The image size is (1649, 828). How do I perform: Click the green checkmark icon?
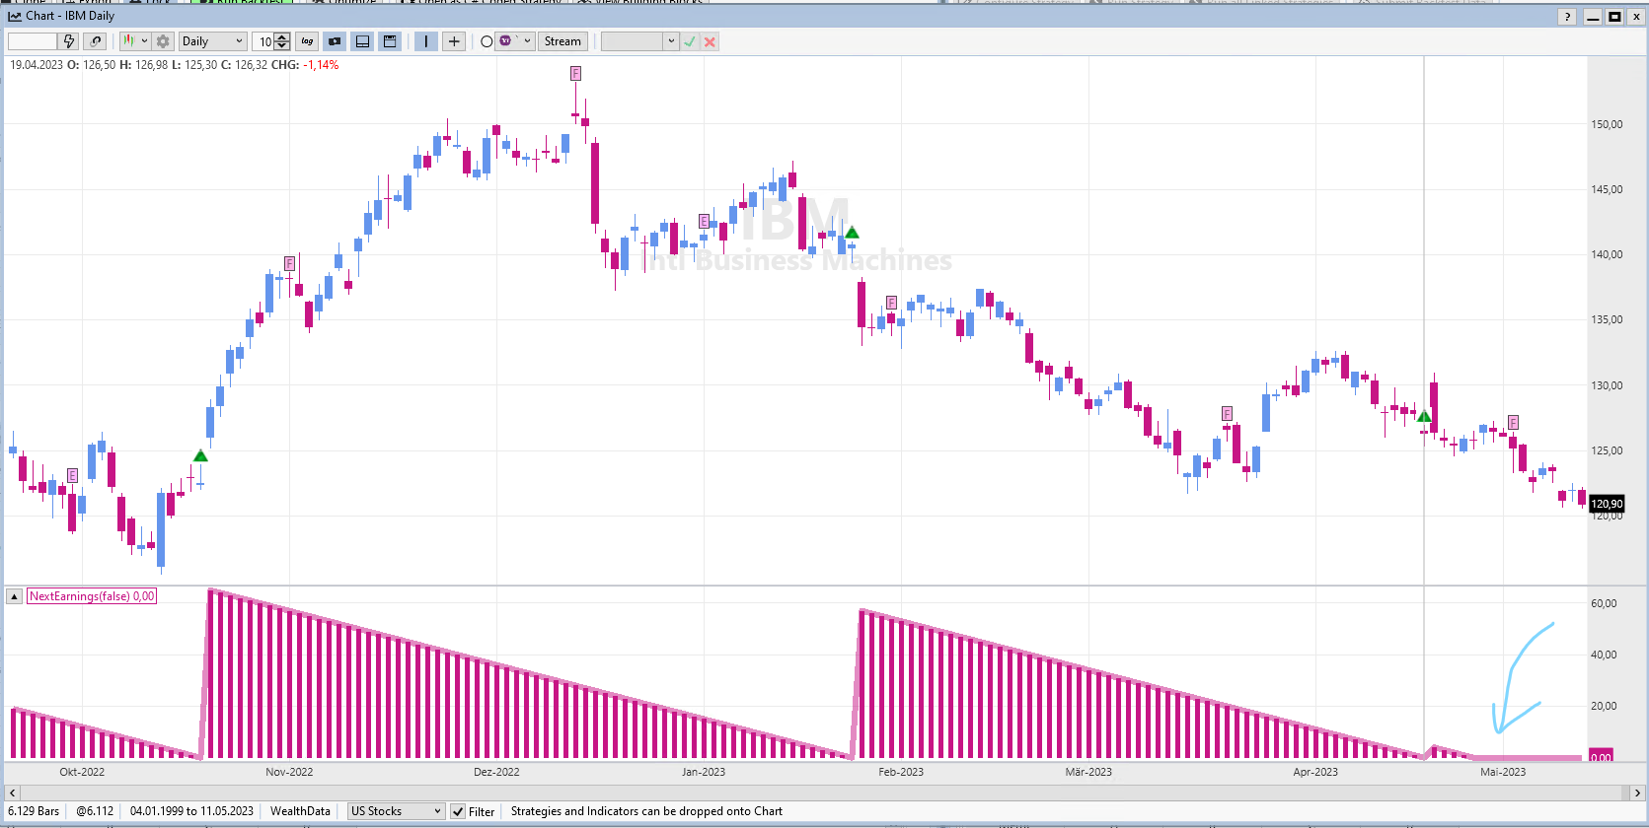(690, 41)
